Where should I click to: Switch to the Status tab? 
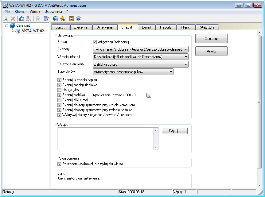[x=60, y=27]
